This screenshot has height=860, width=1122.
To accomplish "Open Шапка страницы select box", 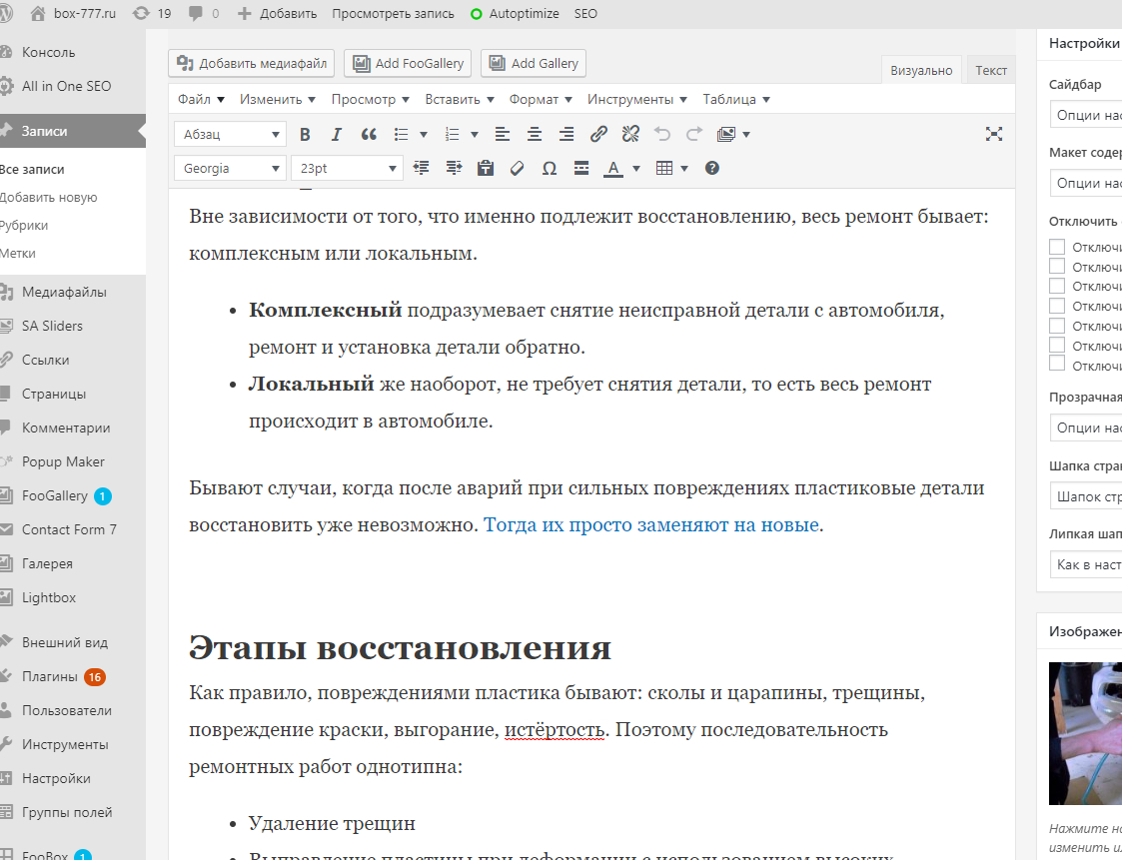I will tap(1085, 495).
